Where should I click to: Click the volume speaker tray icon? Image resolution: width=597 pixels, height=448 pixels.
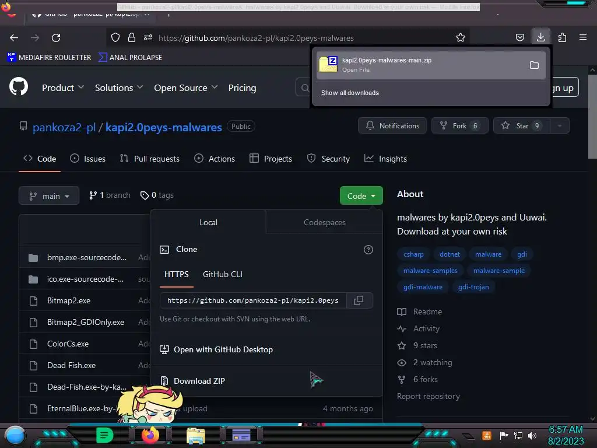point(532,435)
